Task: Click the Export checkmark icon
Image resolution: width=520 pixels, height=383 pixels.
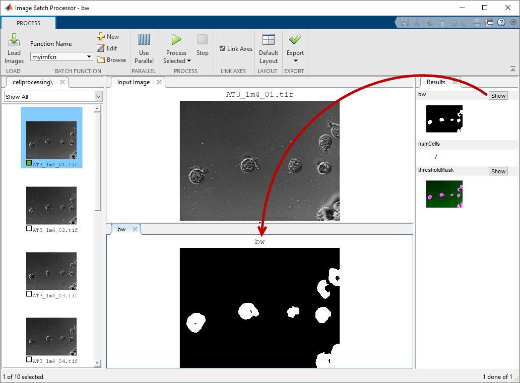Action: (295, 39)
